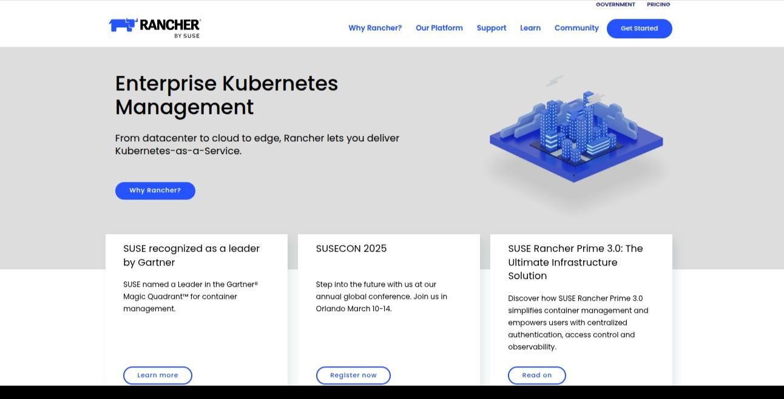Click the Rancher by SUSE logo
784x399 pixels.
[155, 28]
